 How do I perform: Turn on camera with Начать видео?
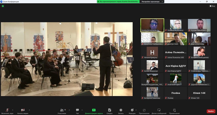click(23, 110)
